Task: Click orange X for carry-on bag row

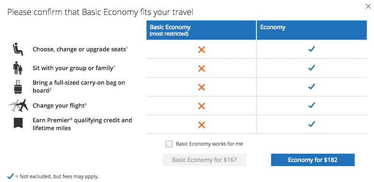Action: (x=201, y=87)
